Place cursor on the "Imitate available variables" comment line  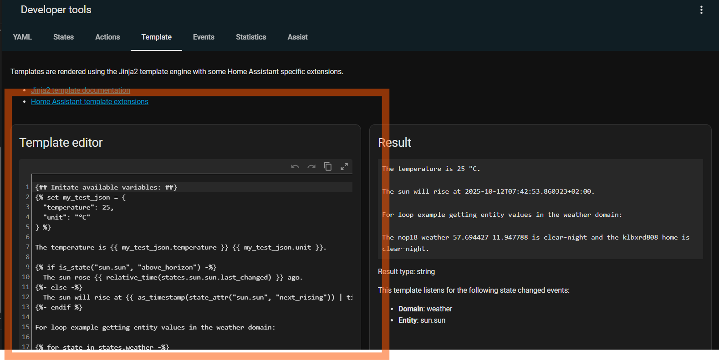click(106, 187)
